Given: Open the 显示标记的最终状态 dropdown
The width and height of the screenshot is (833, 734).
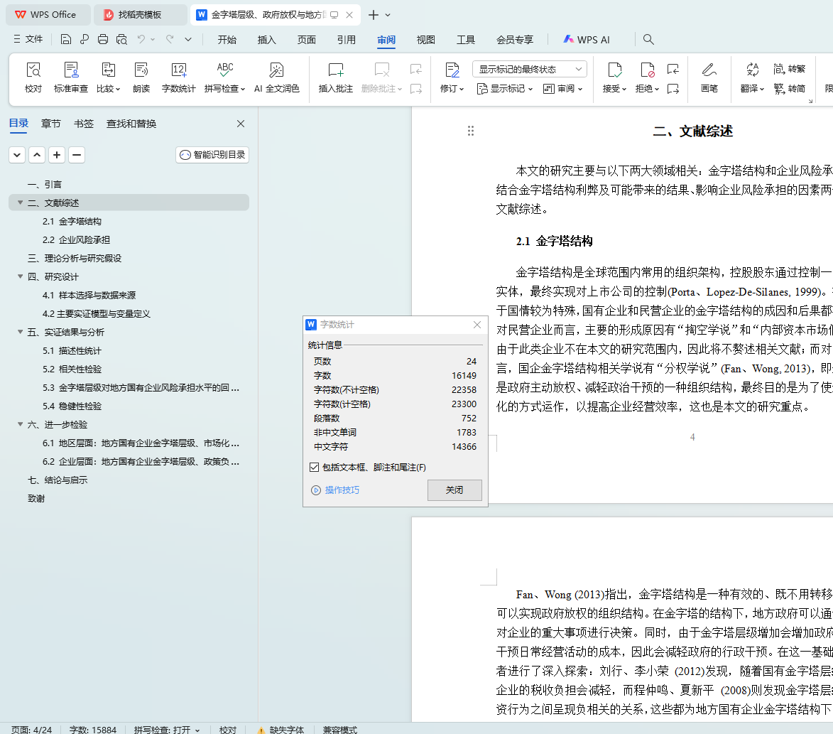Looking at the screenshot, I should (529, 69).
